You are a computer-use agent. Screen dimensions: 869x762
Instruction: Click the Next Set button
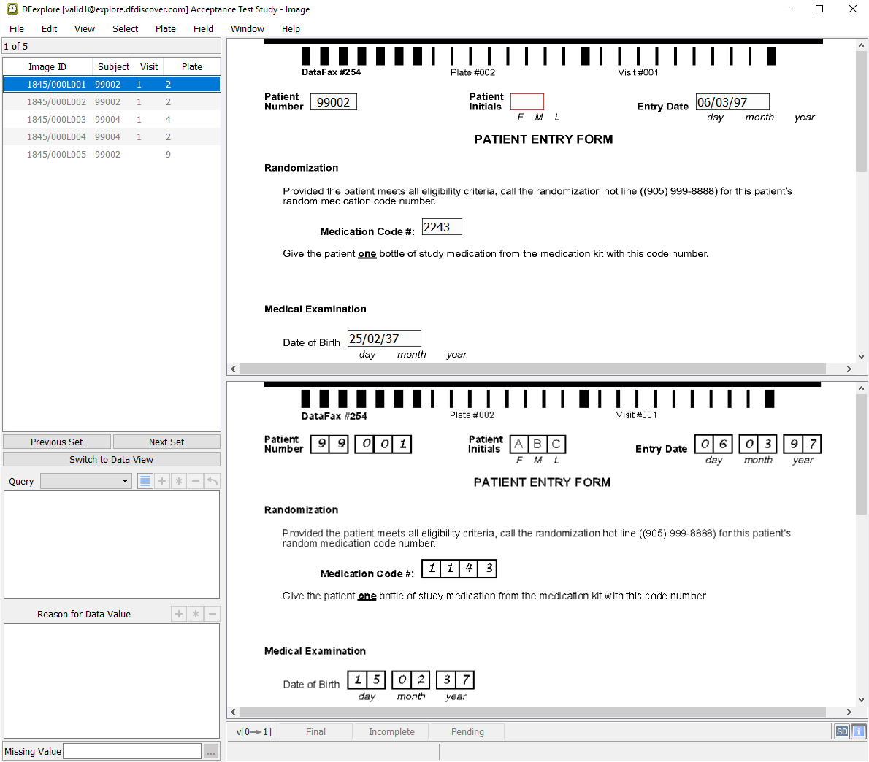coord(166,442)
